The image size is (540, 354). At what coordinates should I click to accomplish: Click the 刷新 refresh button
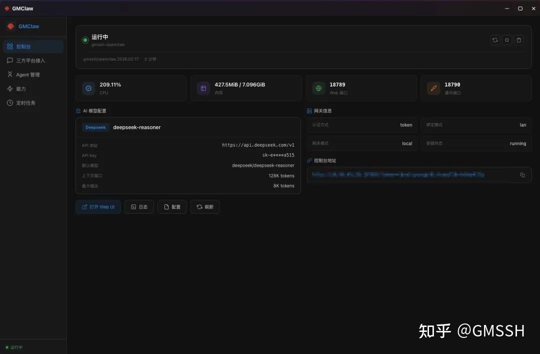point(205,207)
